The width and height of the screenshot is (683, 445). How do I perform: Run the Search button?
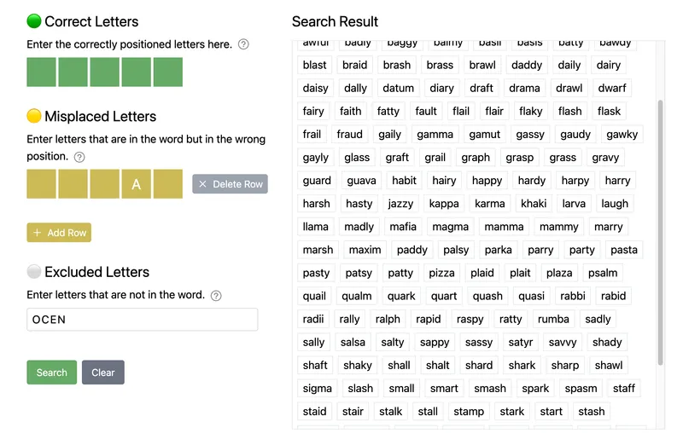click(x=52, y=373)
